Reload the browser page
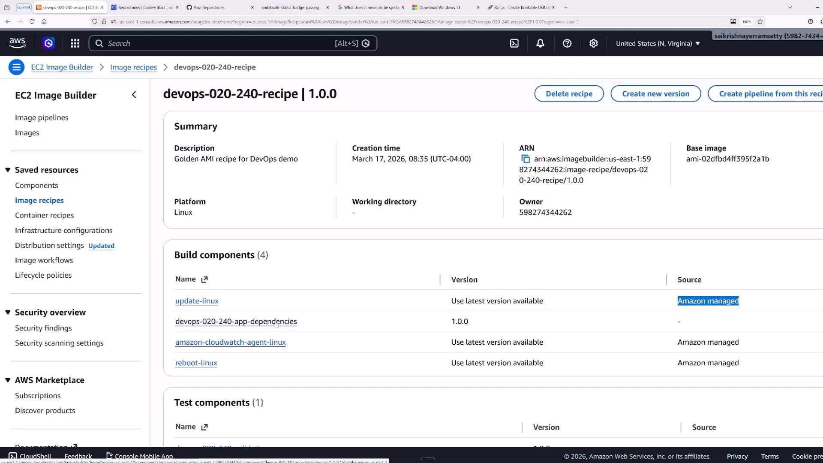Viewport: 823px width, 463px height. [32, 21]
